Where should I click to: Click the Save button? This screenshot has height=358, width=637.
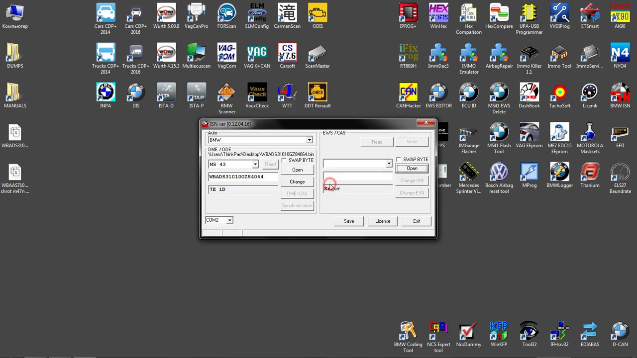349,221
